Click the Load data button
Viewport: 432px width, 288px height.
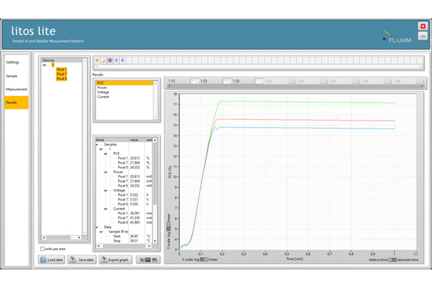pos(52,259)
